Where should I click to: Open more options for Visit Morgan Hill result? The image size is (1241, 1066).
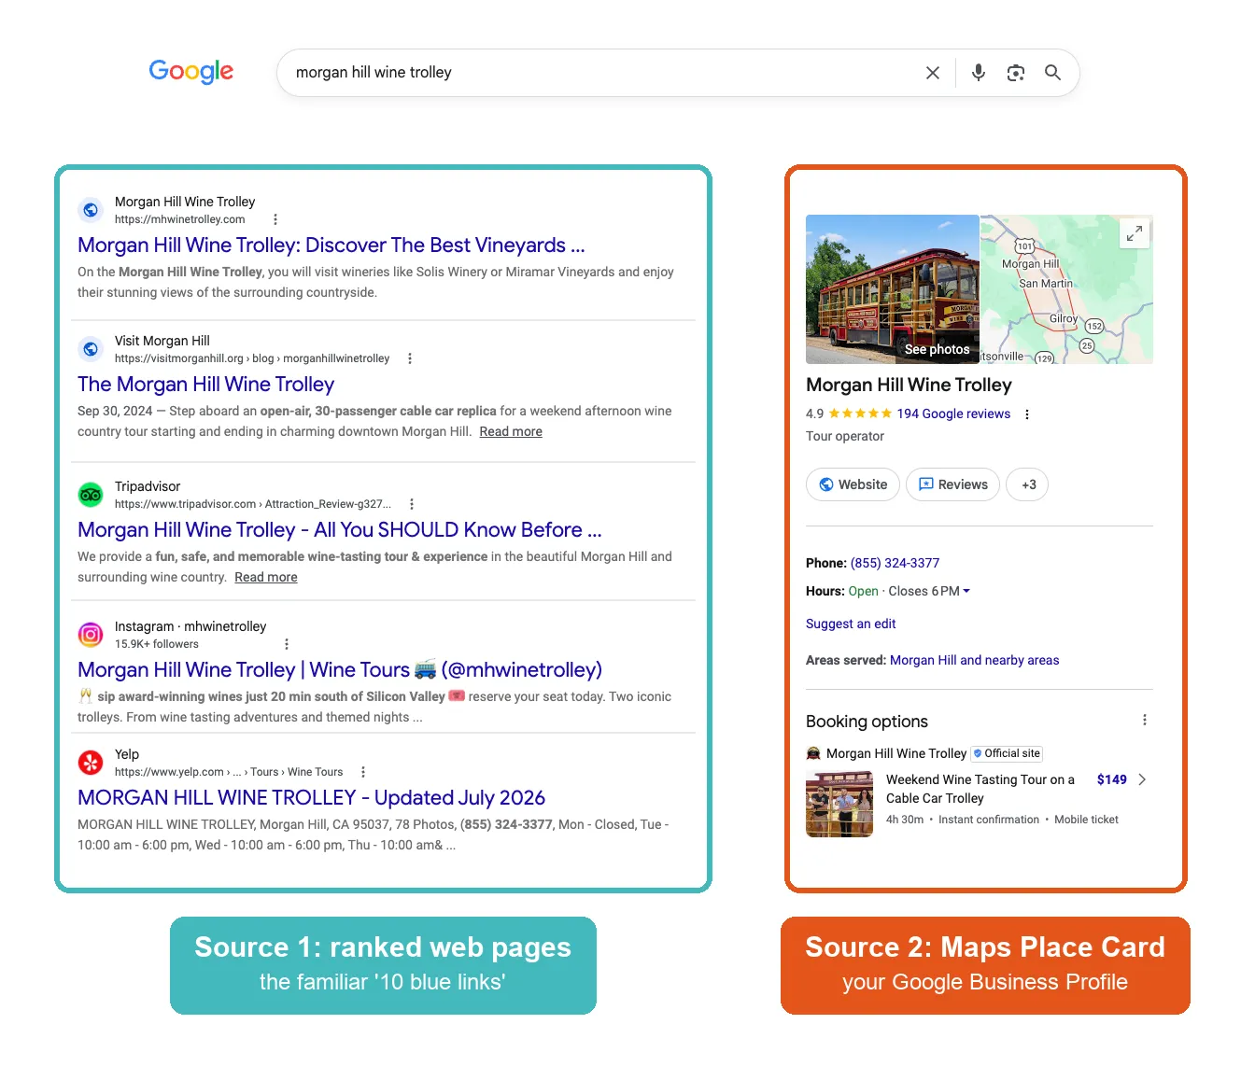click(x=409, y=358)
